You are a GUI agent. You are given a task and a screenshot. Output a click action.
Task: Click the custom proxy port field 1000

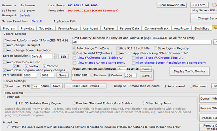(130, 76)
